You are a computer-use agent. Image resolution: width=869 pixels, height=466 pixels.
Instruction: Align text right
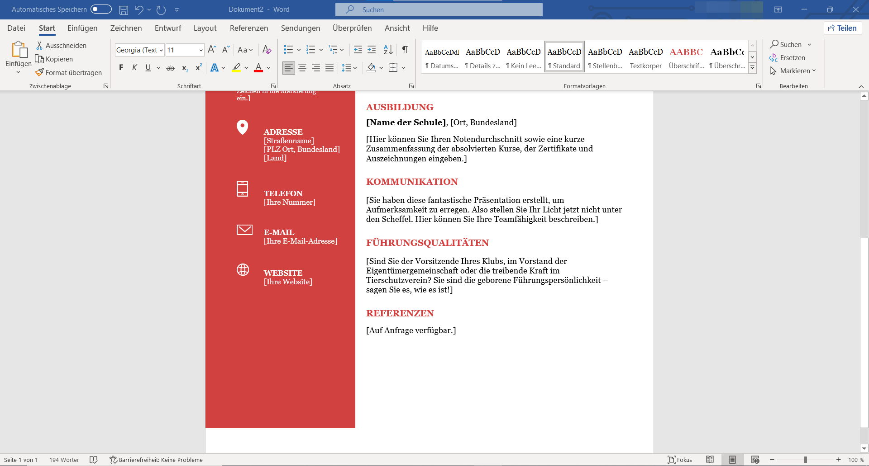pyautogui.click(x=316, y=68)
